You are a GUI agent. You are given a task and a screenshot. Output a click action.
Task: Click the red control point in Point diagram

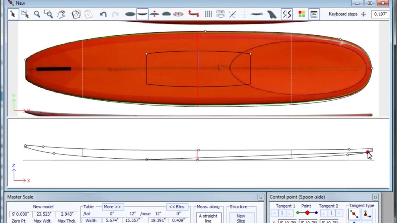click(307, 213)
